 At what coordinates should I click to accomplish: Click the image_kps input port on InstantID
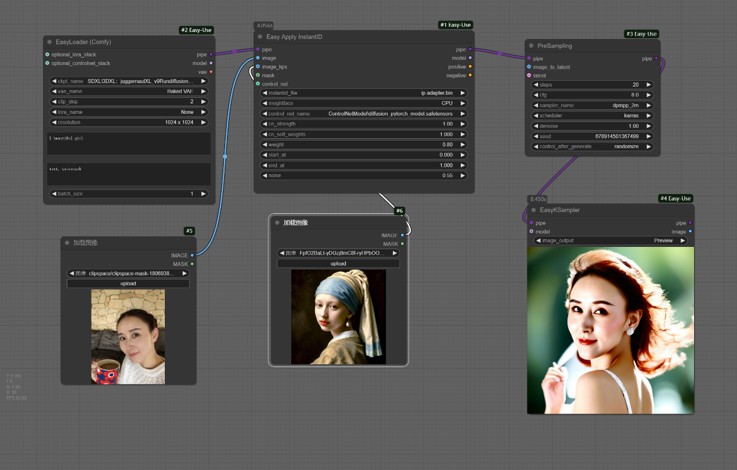[x=258, y=67]
